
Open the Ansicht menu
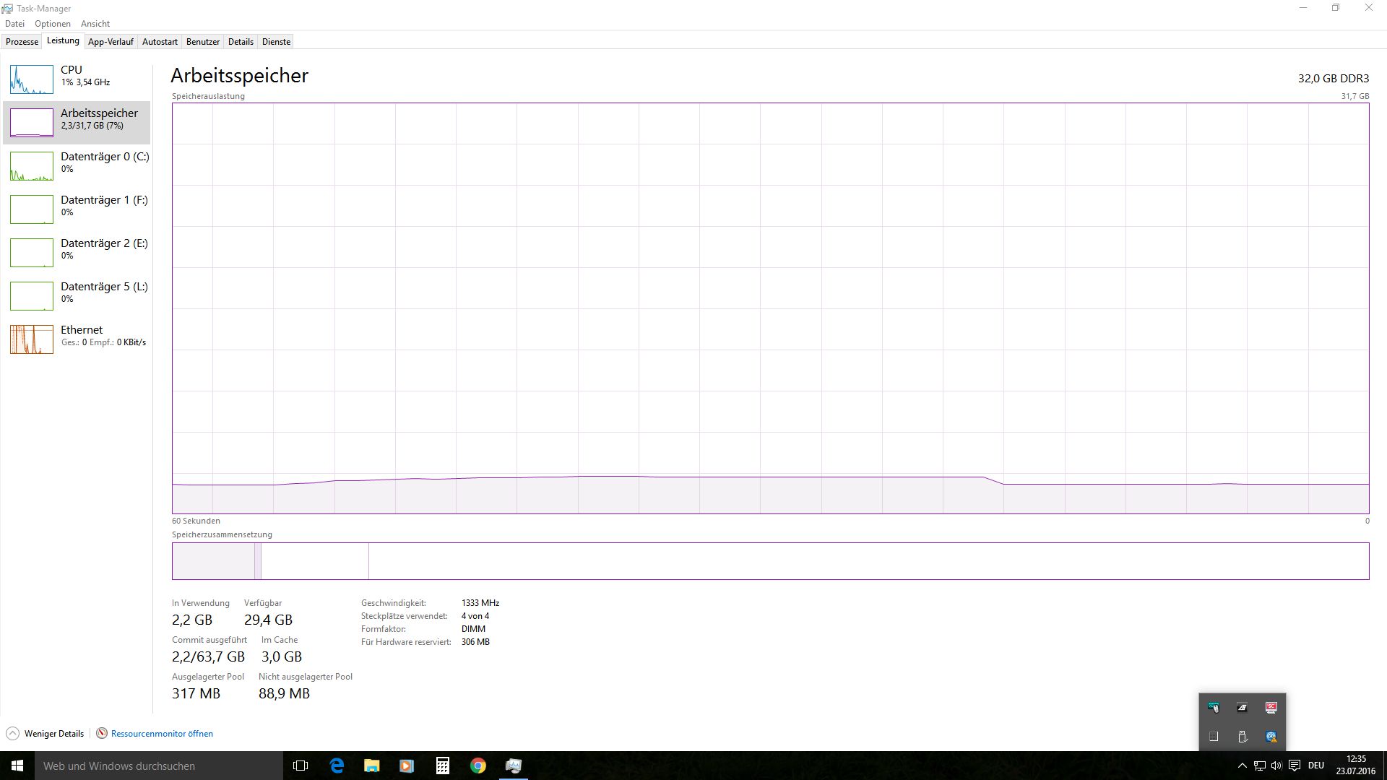tap(95, 24)
